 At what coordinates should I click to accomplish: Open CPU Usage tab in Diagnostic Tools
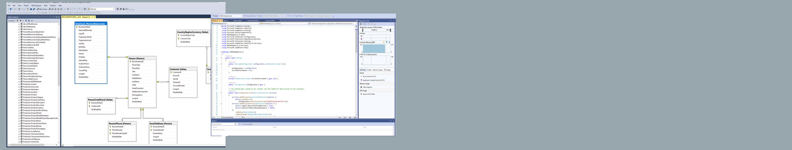tap(387, 70)
